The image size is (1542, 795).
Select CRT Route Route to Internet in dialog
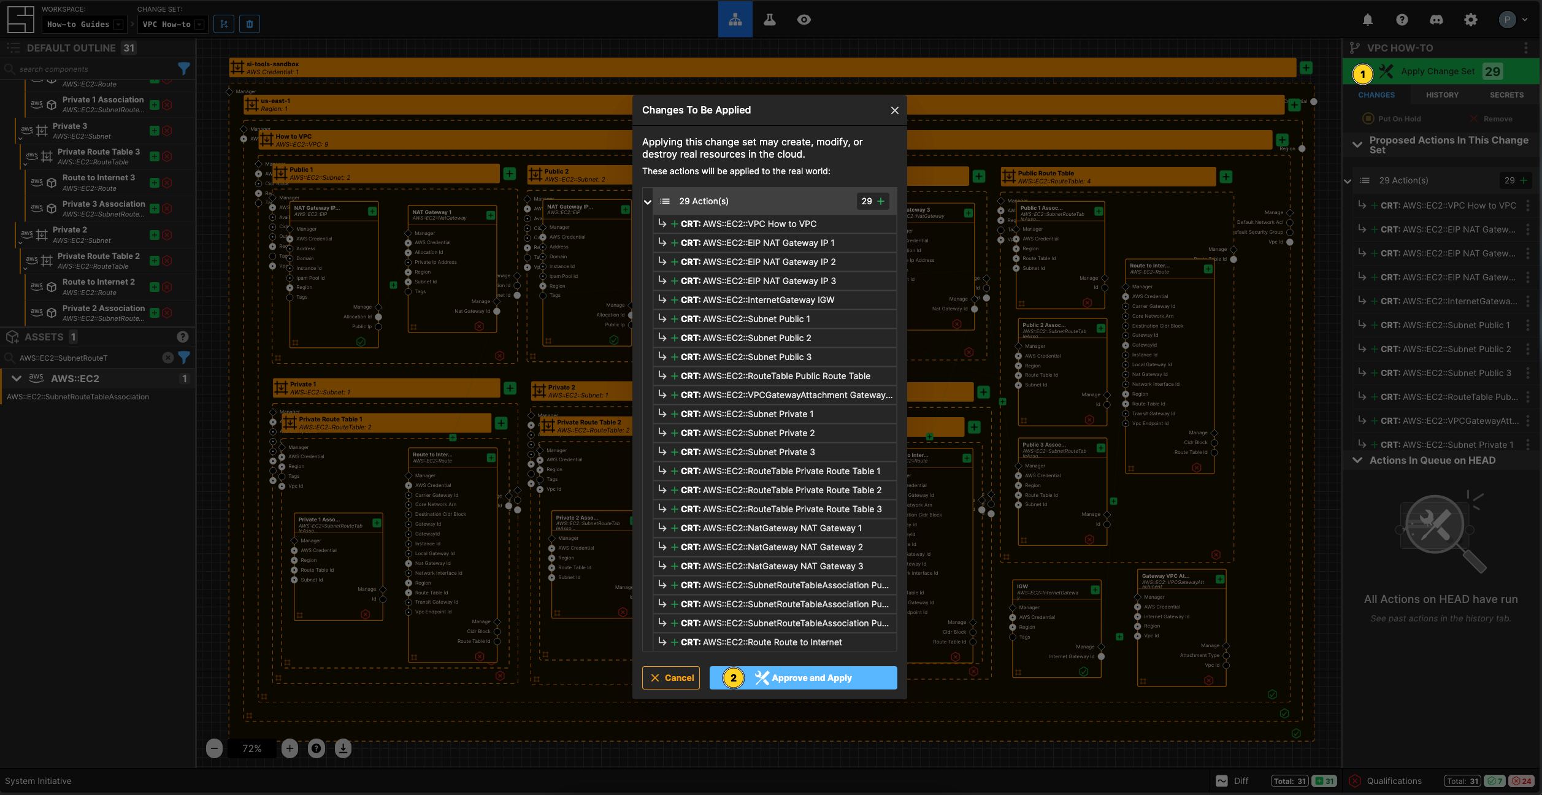click(775, 642)
